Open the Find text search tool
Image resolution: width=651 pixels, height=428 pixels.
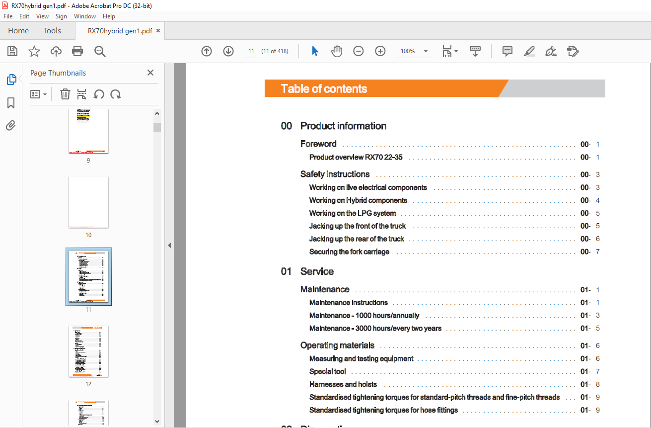tap(100, 51)
